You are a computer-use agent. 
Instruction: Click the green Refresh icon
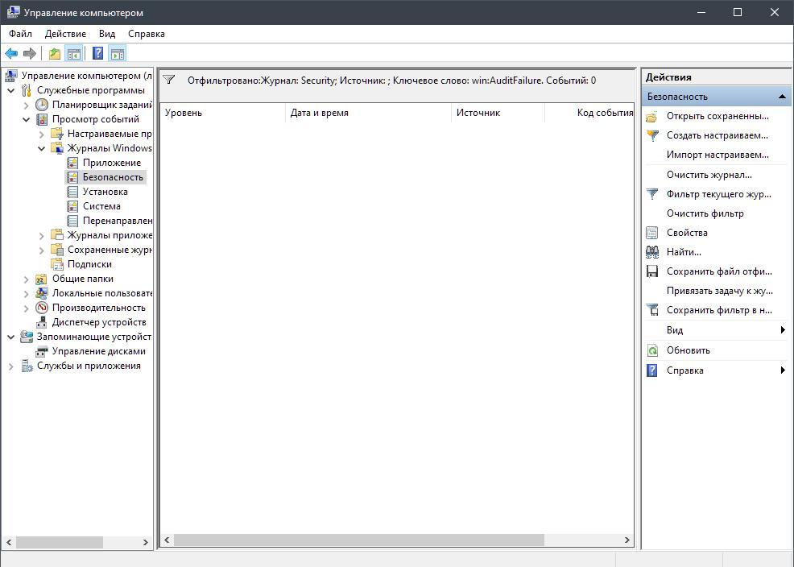pos(652,350)
